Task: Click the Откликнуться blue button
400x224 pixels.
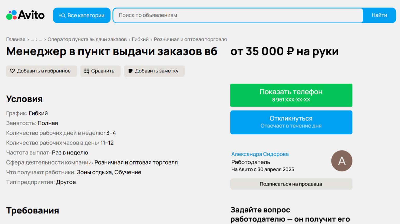Action: click(x=291, y=122)
